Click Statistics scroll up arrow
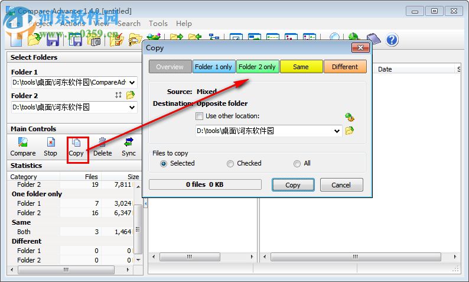The height and width of the screenshot is (282, 469). tap(138, 186)
